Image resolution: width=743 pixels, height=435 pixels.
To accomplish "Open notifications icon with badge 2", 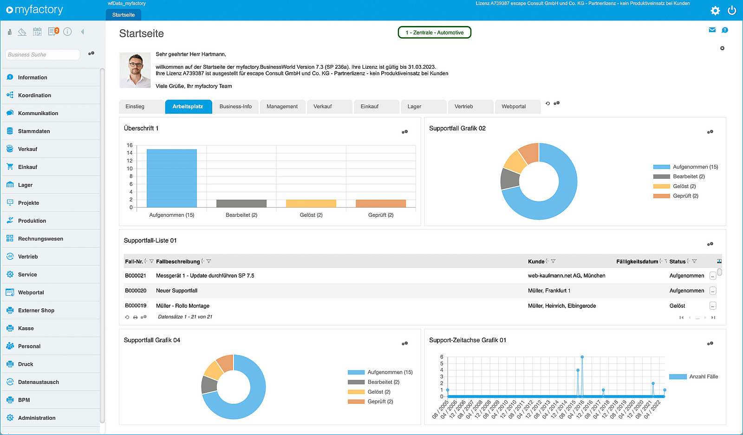I will [53, 32].
